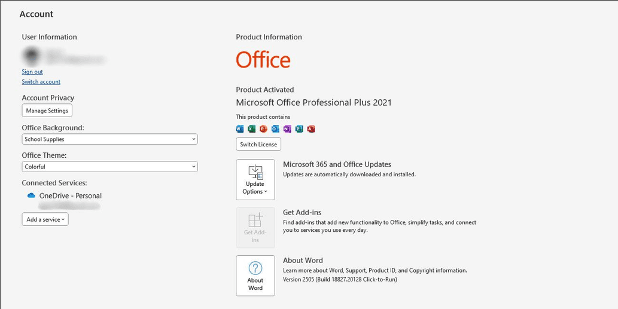The height and width of the screenshot is (309, 618).
Task: Click the Access app icon in the product list
Action: 311,129
